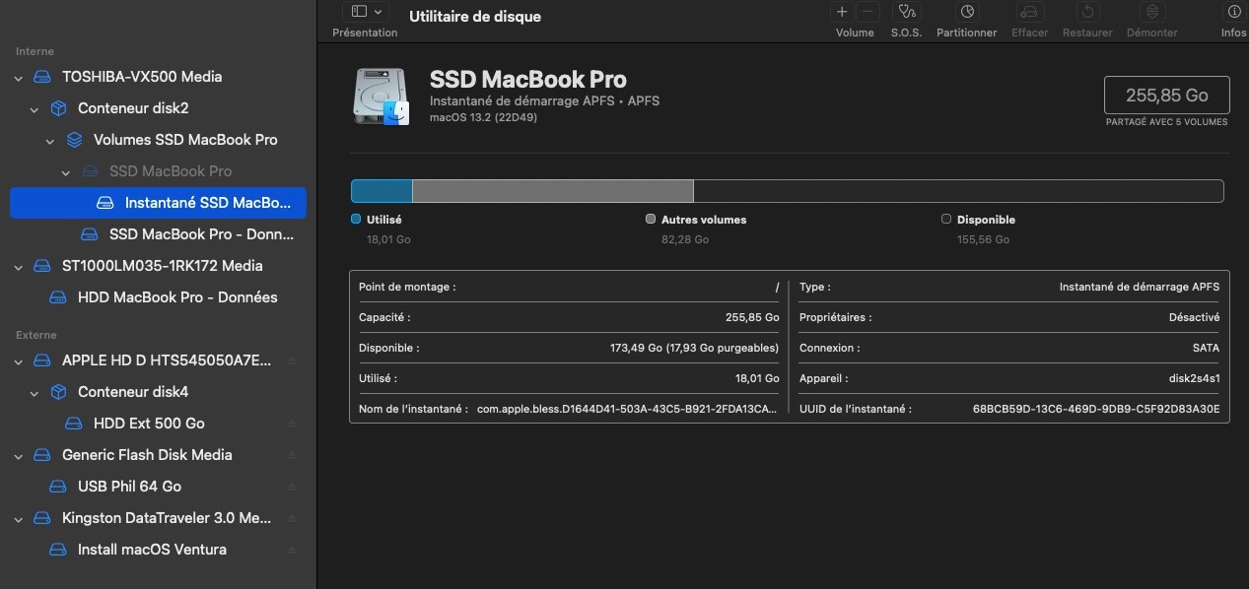Click container cube icon for Conteneur disk4

(x=58, y=392)
